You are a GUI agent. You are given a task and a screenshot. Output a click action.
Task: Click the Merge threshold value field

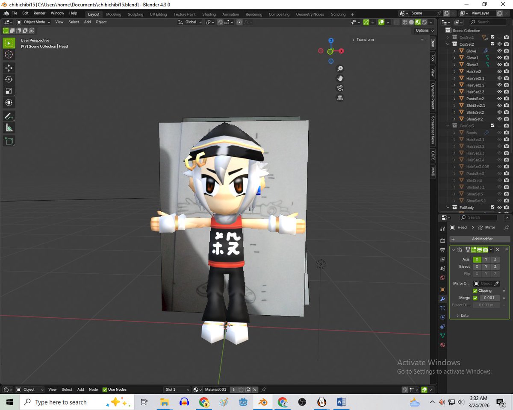point(489,298)
